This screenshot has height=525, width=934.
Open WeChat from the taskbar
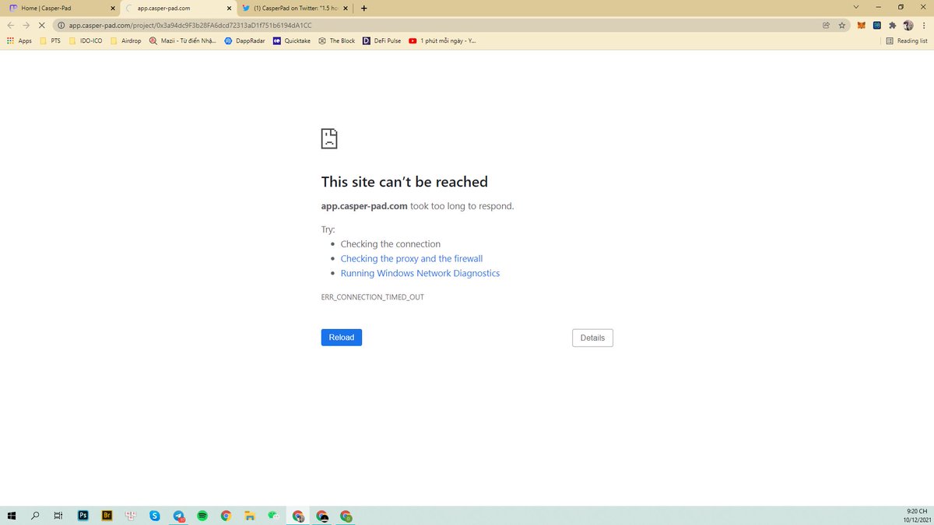tap(273, 516)
